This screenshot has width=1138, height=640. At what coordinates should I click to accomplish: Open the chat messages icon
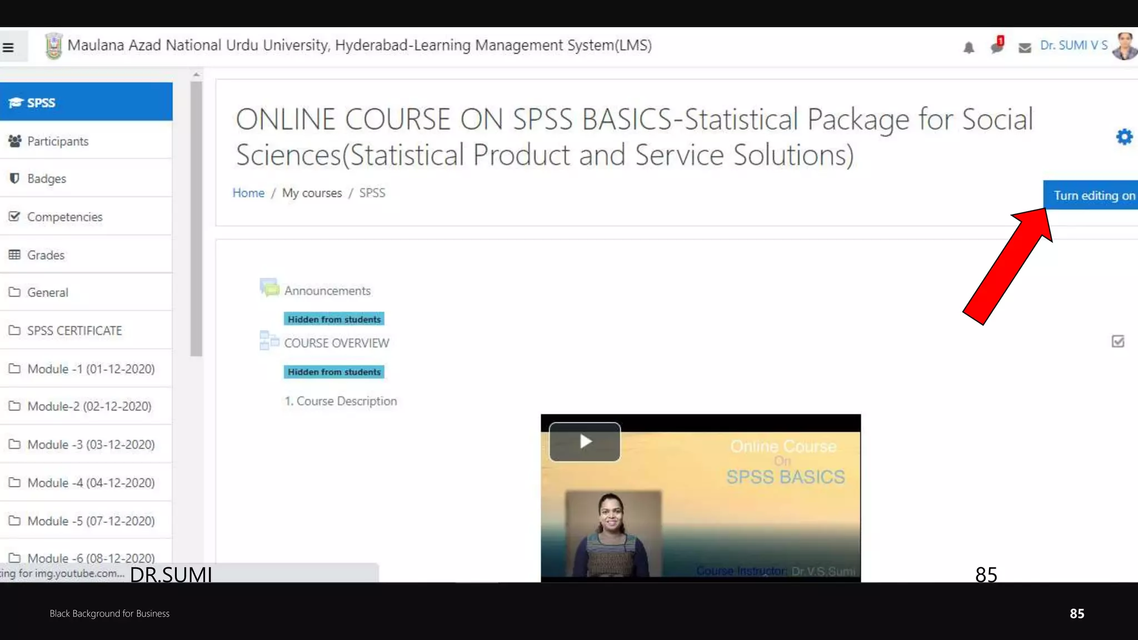[x=996, y=47]
